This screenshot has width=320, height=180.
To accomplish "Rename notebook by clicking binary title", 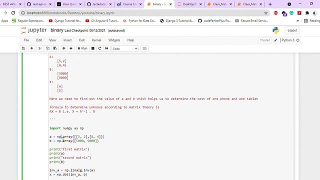I will point(57,30).
